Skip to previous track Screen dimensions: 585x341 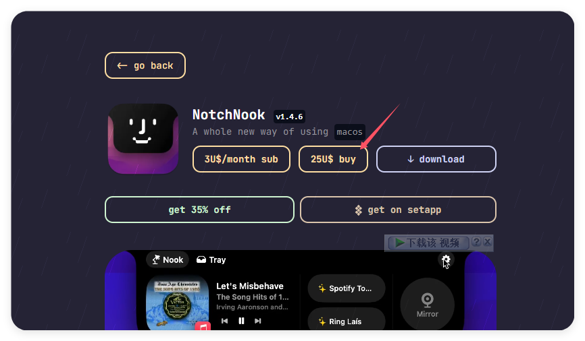[x=224, y=321]
